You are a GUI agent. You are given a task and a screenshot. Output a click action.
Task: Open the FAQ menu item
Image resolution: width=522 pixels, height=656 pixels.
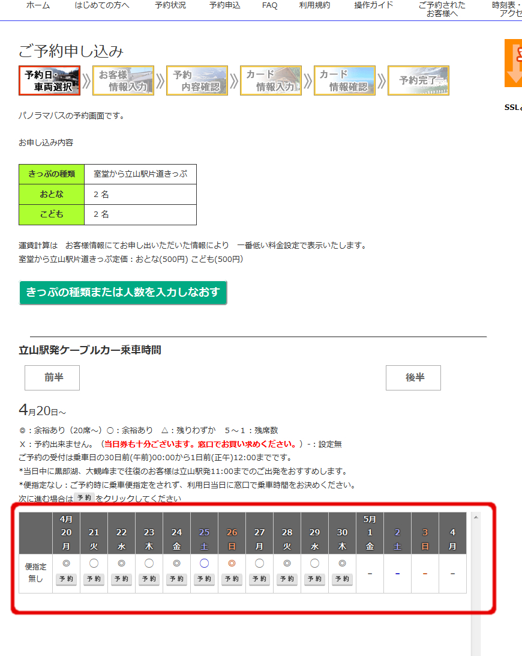point(269,5)
